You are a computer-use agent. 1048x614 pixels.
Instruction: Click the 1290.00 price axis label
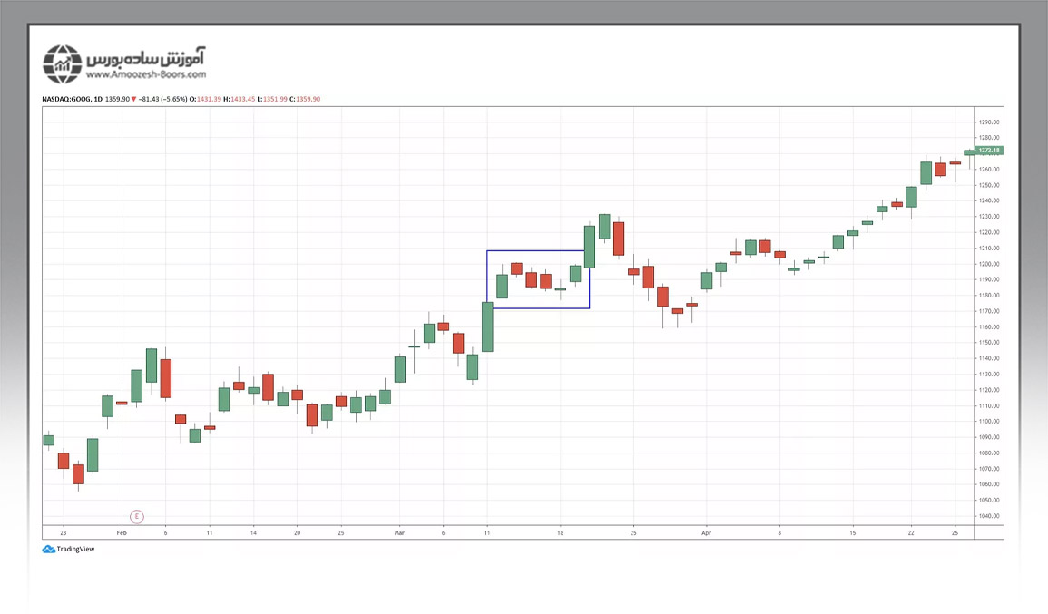pyautogui.click(x=987, y=122)
